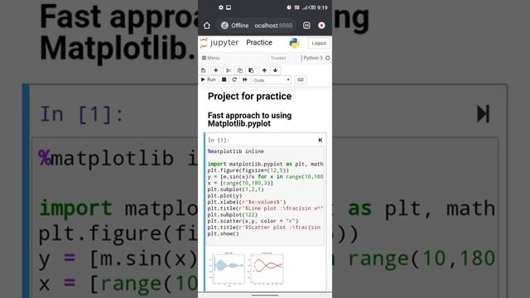Click the background video's large skip icon

483,114
